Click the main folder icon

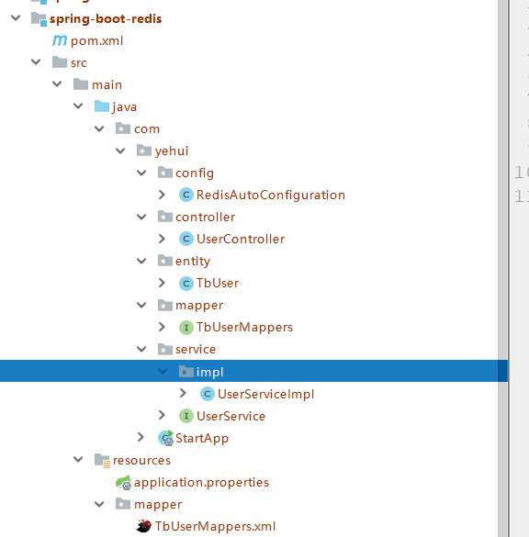click(x=81, y=84)
